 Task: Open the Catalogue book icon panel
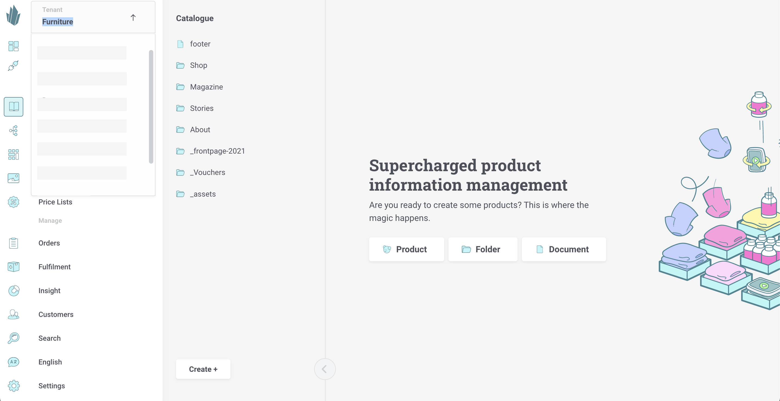(13, 106)
